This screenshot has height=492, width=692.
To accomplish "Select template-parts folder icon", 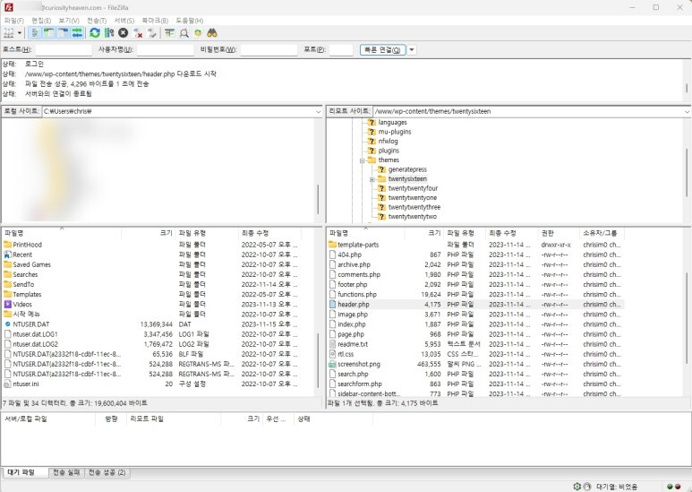I will pyautogui.click(x=333, y=245).
